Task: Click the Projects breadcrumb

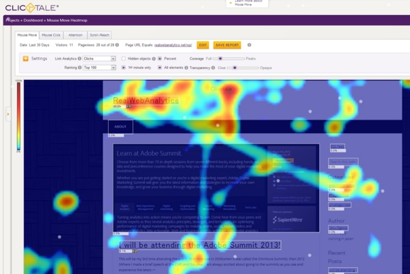Action: click(12, 20)
